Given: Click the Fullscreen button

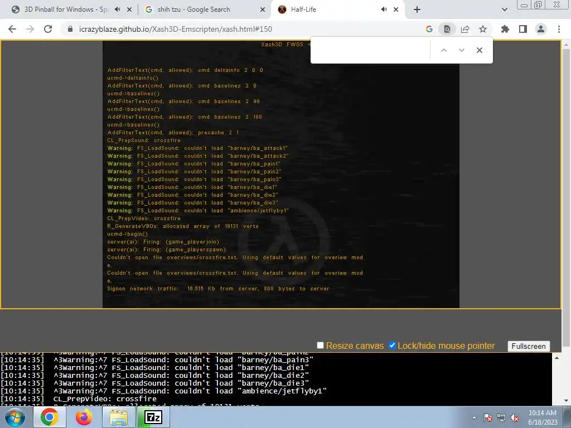Looking at the screenshot, I should [529, 346].
